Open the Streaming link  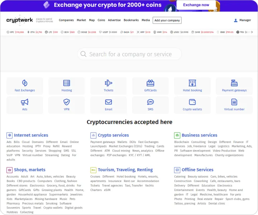click(x=52, y=155)
